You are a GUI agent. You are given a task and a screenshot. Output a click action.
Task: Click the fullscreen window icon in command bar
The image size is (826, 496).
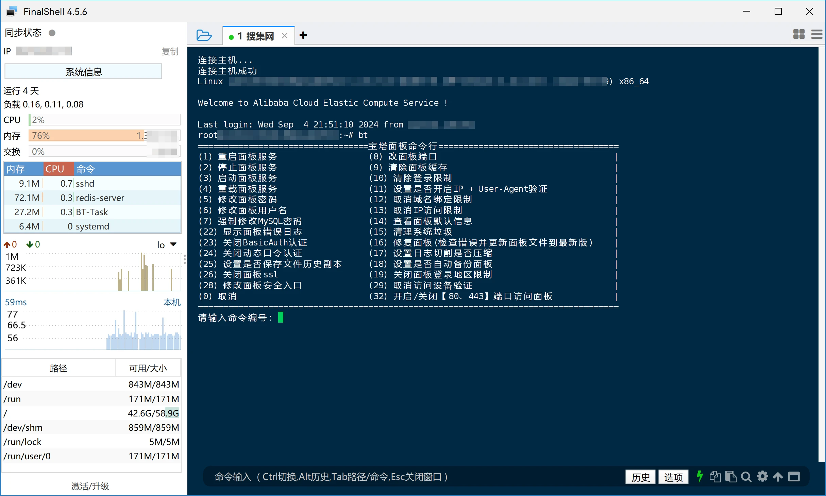pos(794,477)
